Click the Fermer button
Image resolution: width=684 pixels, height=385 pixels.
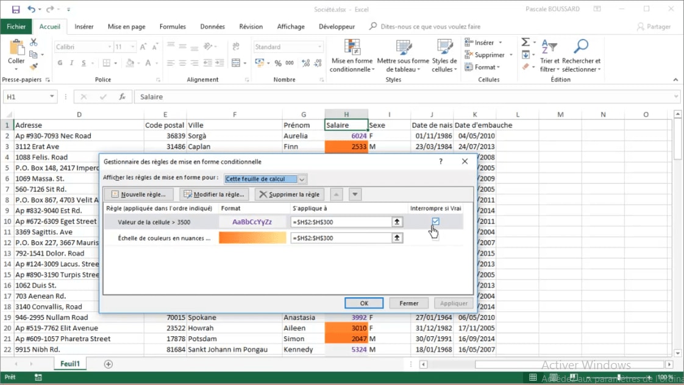pos(408,303)
